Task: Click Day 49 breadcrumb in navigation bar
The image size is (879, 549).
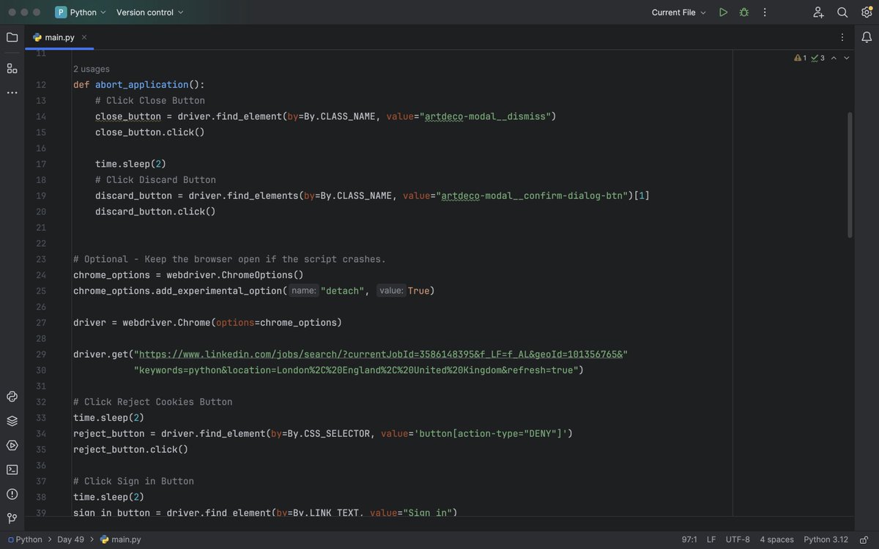Action: 70,539
